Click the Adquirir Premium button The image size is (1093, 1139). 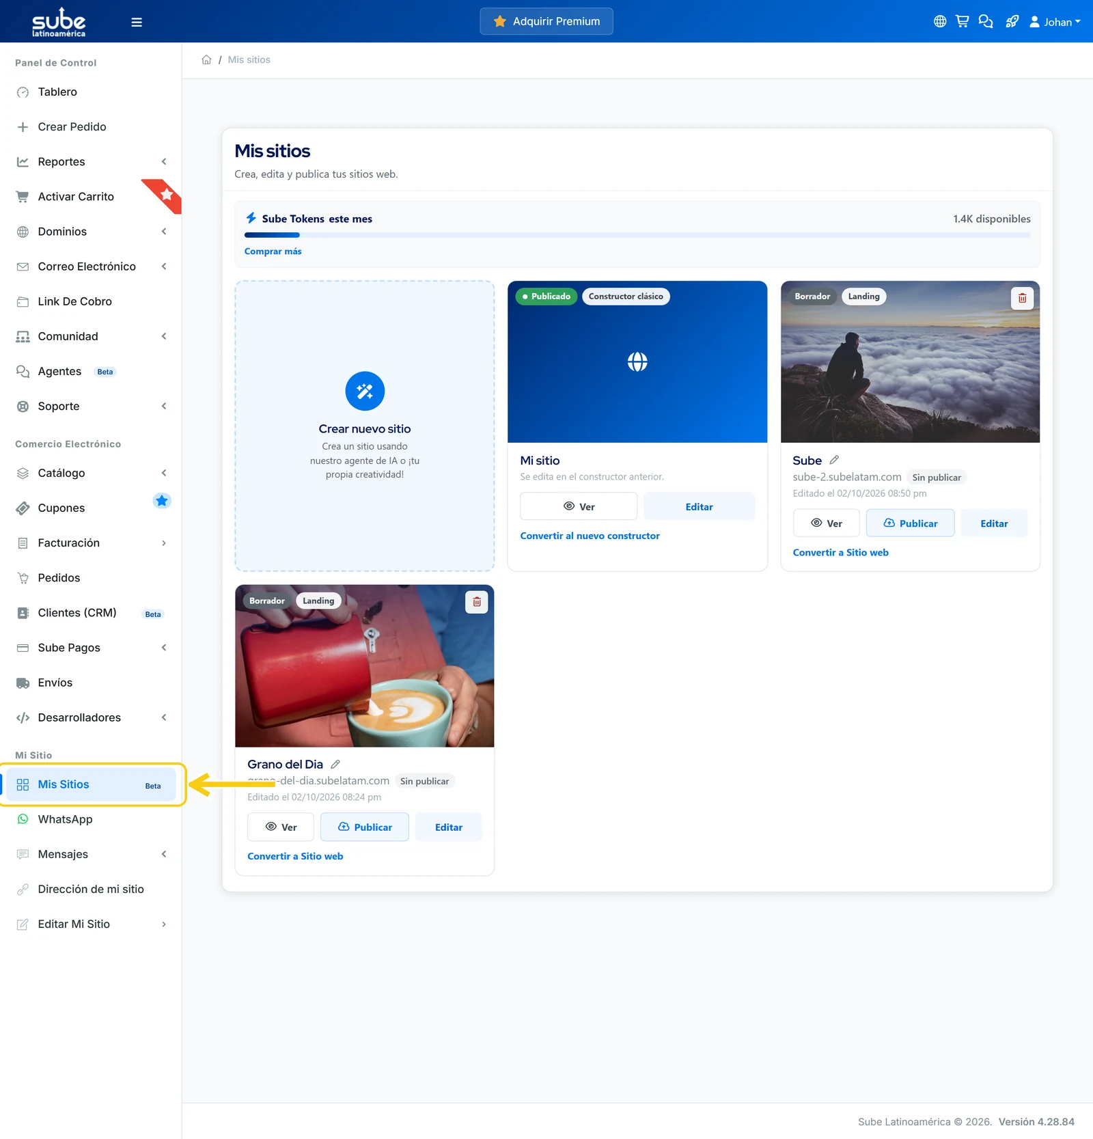point(546,21)
